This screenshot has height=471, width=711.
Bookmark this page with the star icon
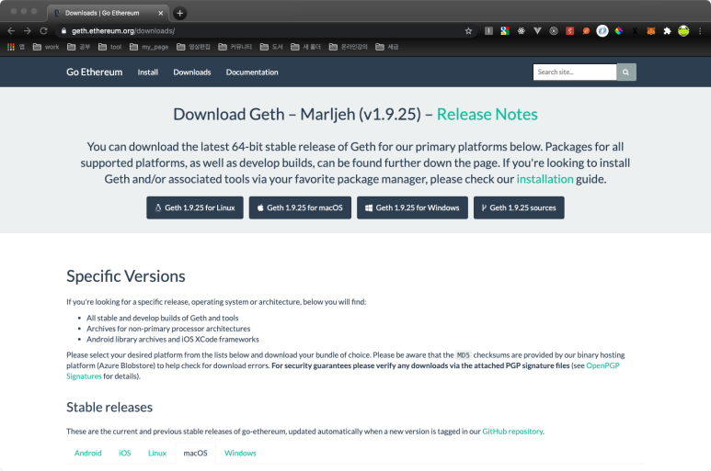pyautogui.click(x=468, y=31)
